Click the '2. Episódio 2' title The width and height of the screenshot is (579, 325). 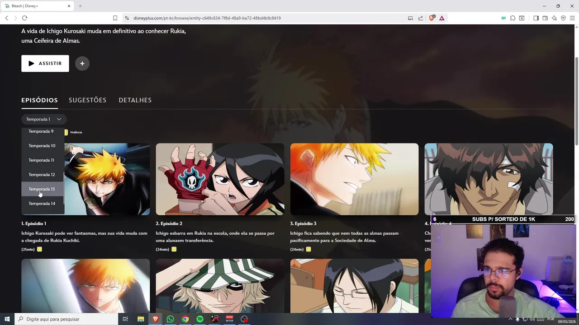[169, 223]
